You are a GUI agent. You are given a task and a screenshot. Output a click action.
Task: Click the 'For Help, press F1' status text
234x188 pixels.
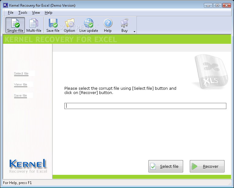click(x=17, y=183)
